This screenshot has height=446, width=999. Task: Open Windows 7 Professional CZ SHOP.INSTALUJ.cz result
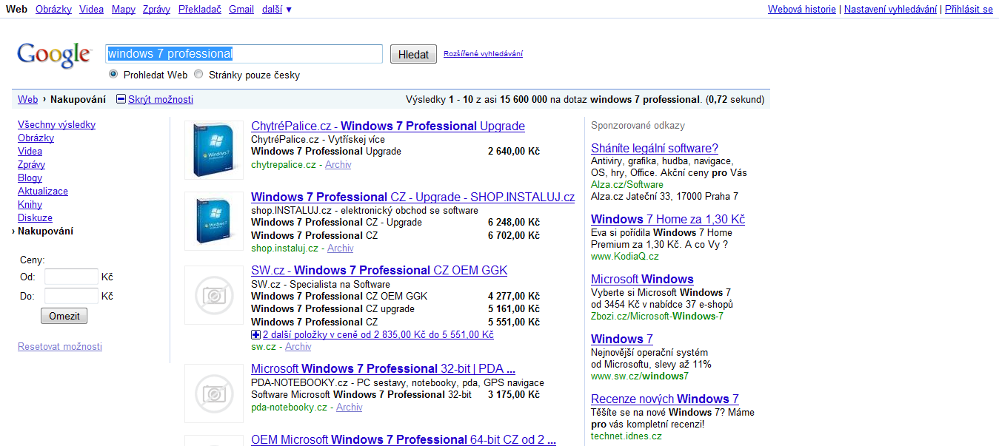coord(412,197)
